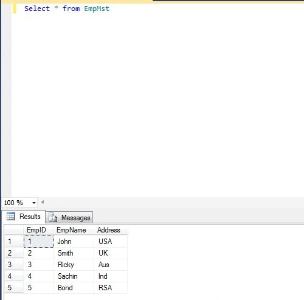
Task: Open the 100 % zoom dropdown arrow
Action: click(x=34, y=203)
